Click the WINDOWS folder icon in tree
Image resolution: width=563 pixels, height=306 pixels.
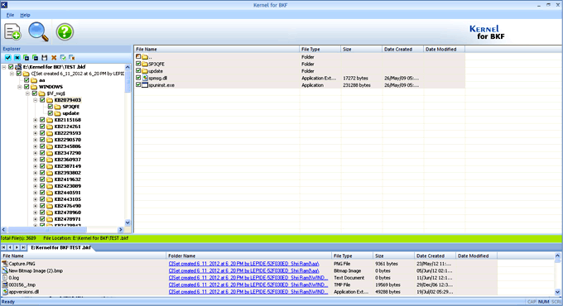[34, 87]
